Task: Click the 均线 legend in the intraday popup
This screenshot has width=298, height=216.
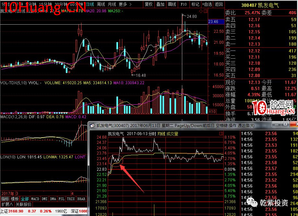Action: (x=161, y=134)
